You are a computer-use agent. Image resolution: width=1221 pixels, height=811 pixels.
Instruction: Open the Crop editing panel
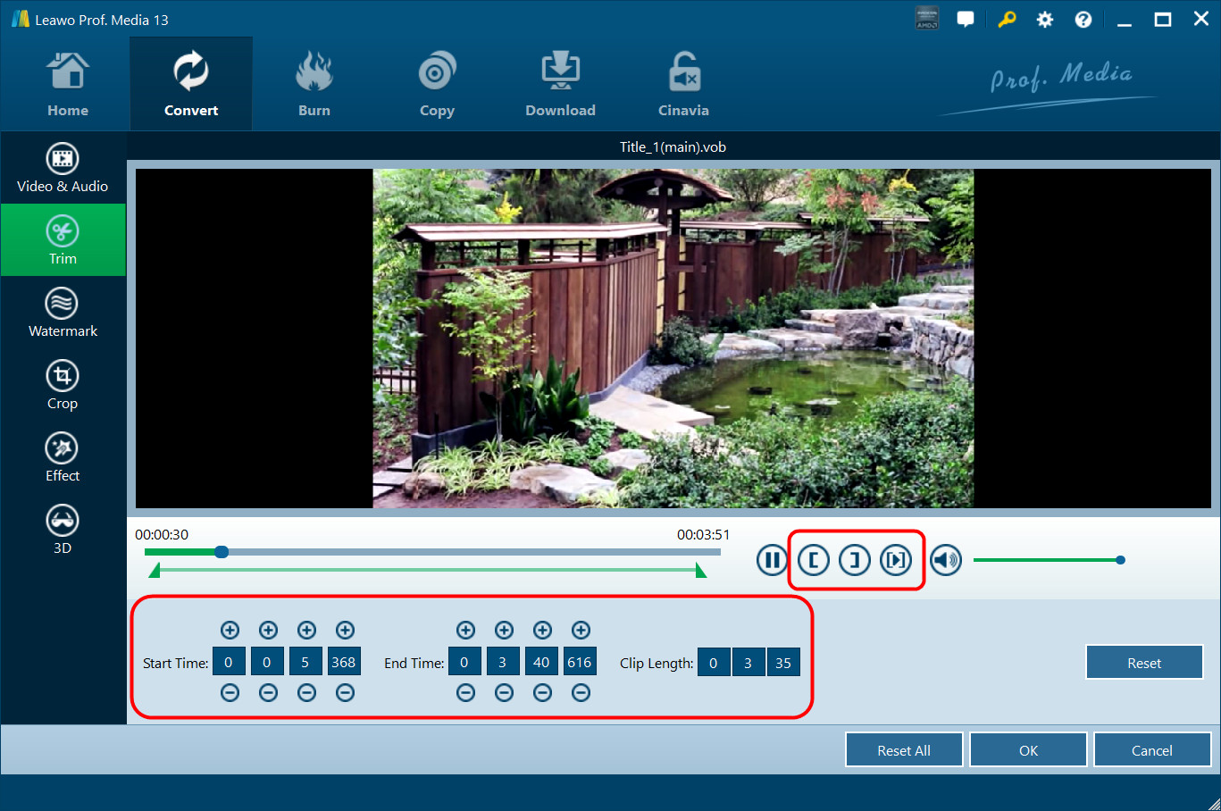pyautogui.click(x=63, y=385)
